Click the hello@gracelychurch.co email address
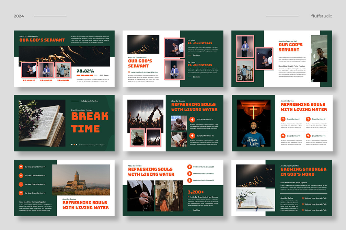The width and height of the screenshot is (346, 230). point(90,101)
